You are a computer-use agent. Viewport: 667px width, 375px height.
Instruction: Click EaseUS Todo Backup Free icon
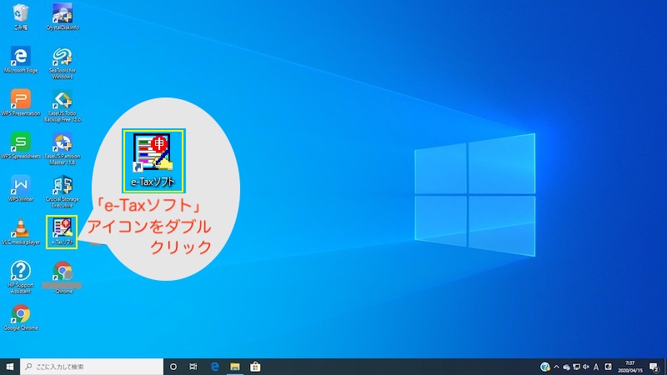63,106
